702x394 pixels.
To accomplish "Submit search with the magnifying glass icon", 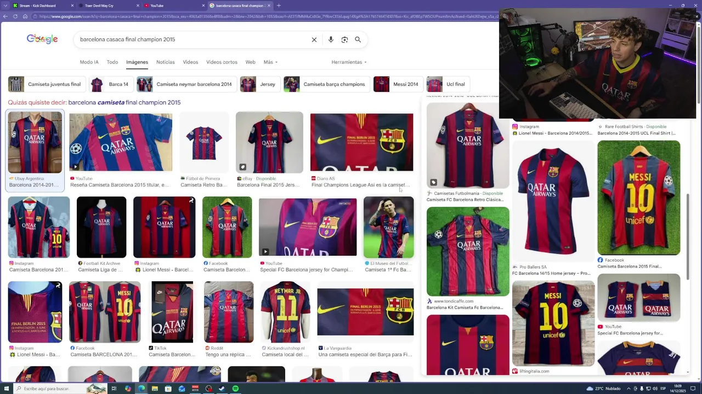I will 358,39.
